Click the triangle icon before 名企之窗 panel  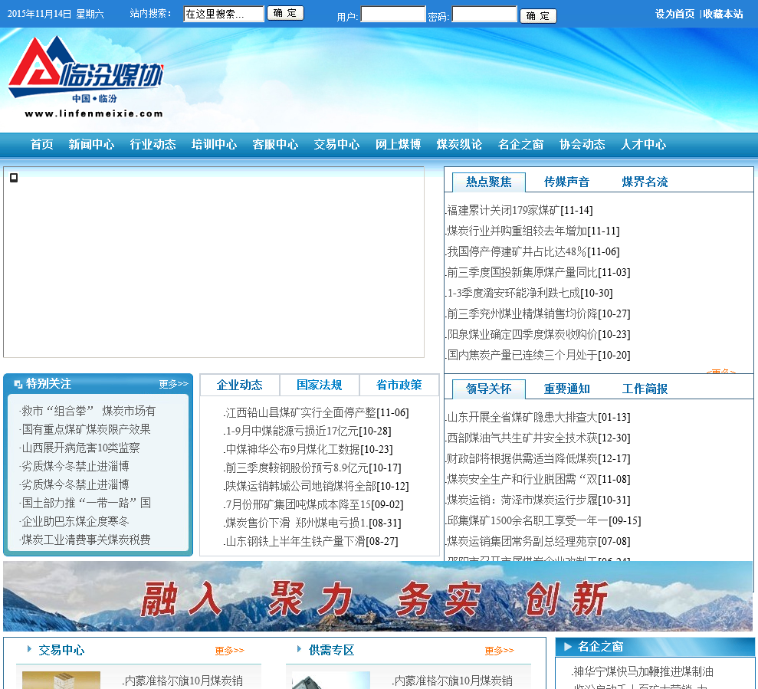(568, 646)
